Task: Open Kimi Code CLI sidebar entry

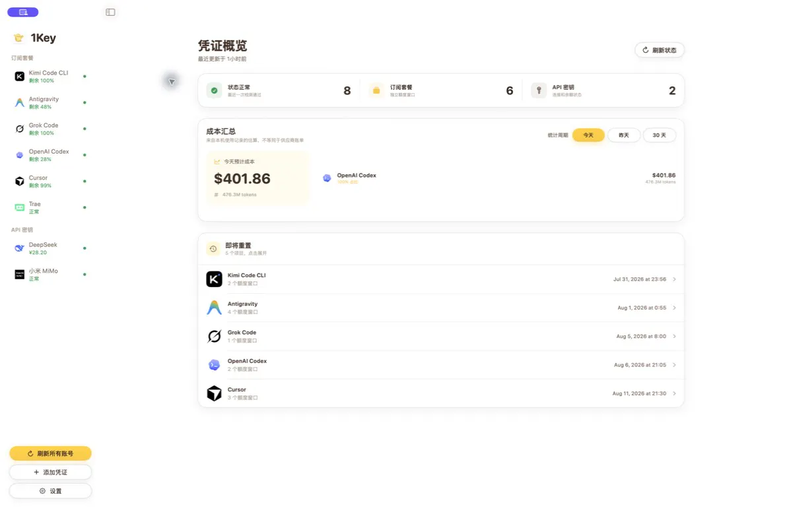Action: (x=50, y=77)
